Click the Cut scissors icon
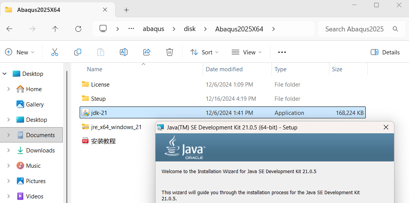Image resolution: width=409 pixels, height=203 pixels. tap(54, 52)
